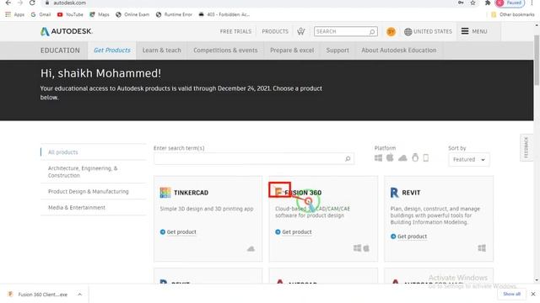Close the downloads bar
540x303 pixels.
pos(533,294)
